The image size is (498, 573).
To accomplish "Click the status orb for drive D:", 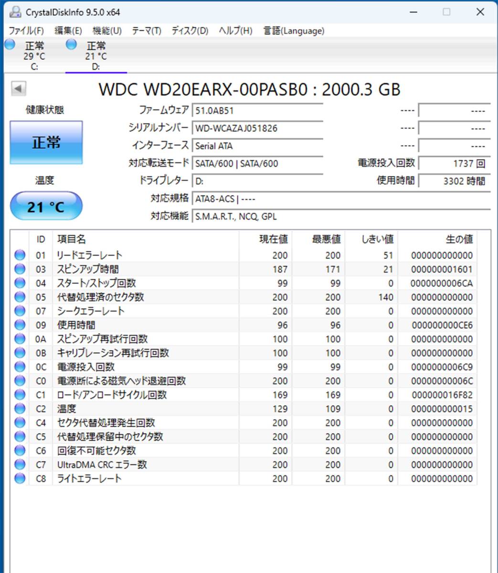I will (71, 44).
